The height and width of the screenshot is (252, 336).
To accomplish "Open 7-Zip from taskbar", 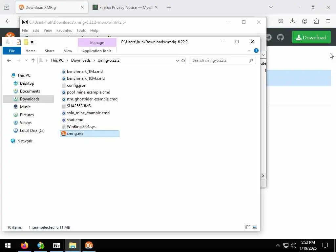I will [x=56, y=245].
